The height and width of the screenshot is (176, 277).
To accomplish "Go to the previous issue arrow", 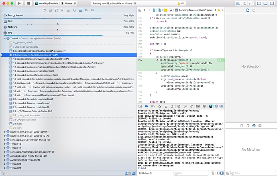I will point(215,10).
